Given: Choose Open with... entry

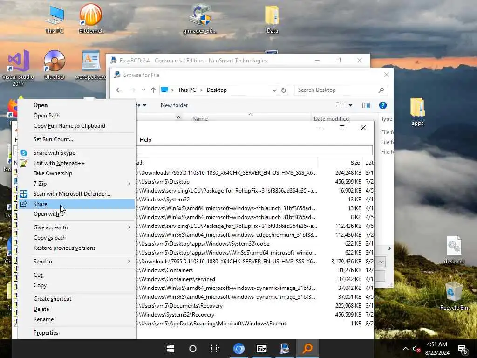Looking at the screenshot, I should click(76, 214).
